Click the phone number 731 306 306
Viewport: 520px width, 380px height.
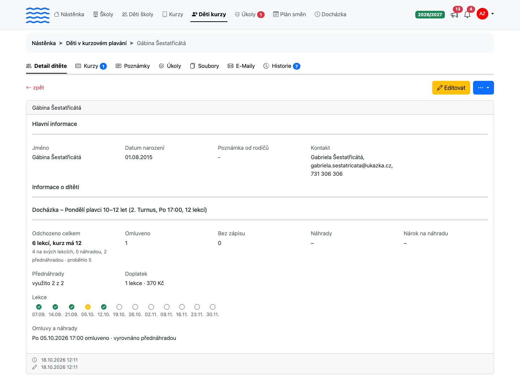[327, 174]
